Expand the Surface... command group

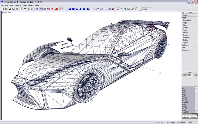click(x=185, y=45)
